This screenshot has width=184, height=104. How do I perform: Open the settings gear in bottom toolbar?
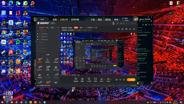124,80
